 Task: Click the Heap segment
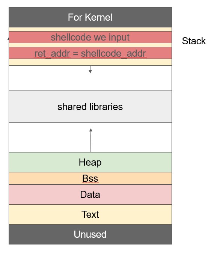tap(90, 162)
